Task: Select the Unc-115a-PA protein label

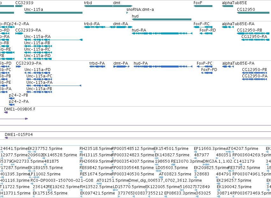Action: tap(39, 82)
